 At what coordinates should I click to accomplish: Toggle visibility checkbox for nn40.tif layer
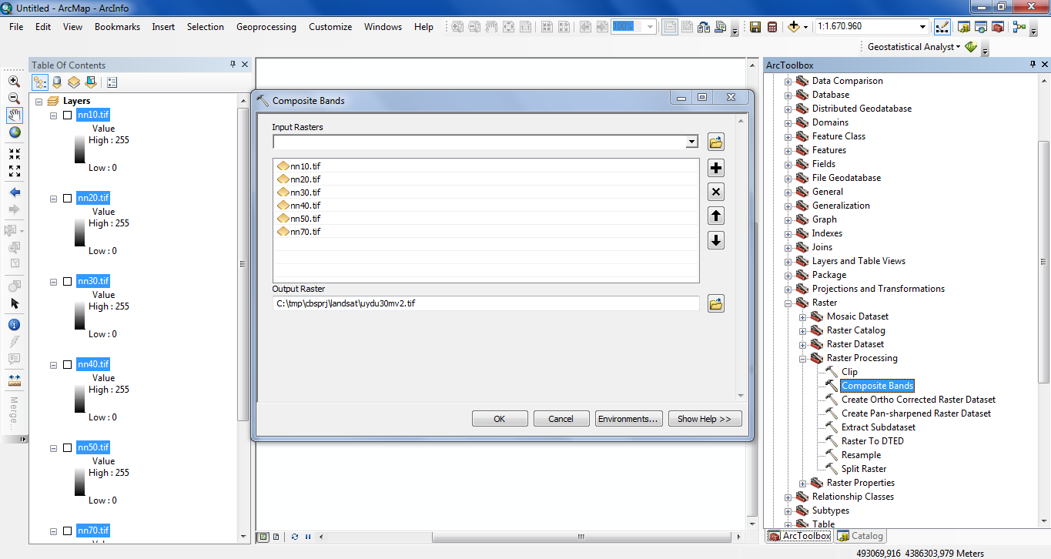coord(67,364)
